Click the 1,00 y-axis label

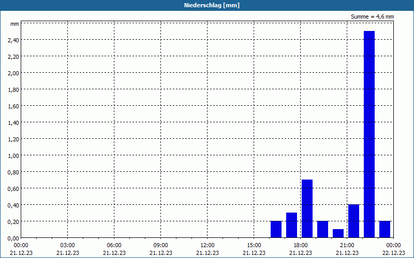(13, 156)
